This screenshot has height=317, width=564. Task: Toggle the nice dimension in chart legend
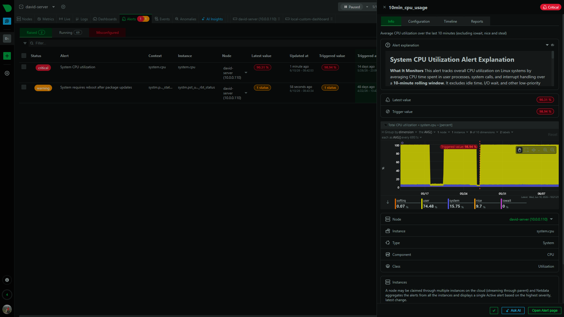[487, 203]
